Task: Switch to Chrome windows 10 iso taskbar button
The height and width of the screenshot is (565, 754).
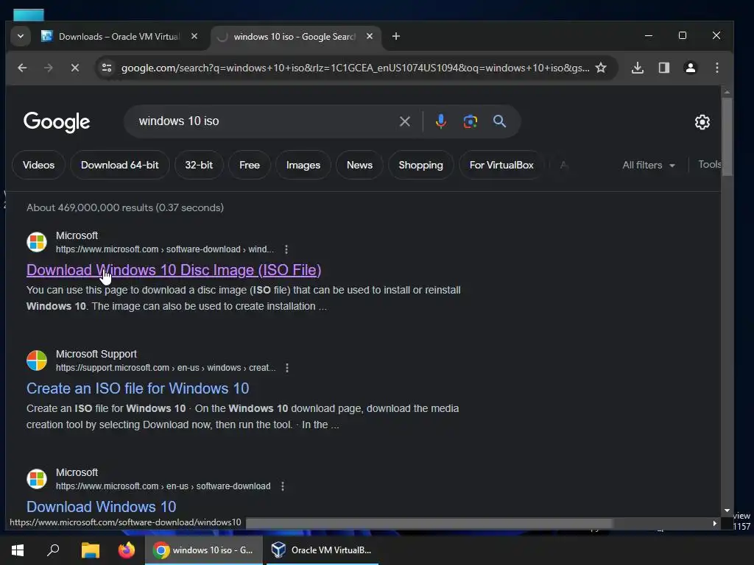Action: pyautogui.click(x=204, y=550)
